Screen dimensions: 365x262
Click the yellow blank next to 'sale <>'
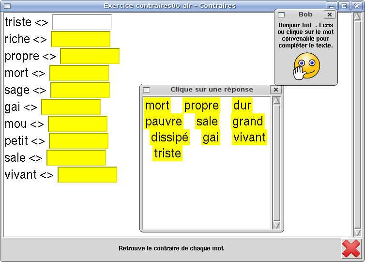click(x=76, y=158)
